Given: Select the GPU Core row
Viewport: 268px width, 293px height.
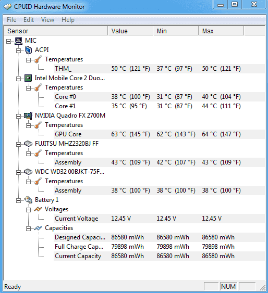Looking at the screenshot, I should (159, 134).
